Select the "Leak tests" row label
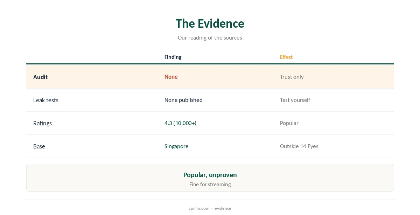The image size is (420, 215). 46,100
